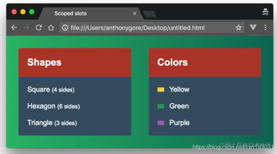Go to the home page icon
The height and width of the screenshot is (154, 277).
[51, 27]
